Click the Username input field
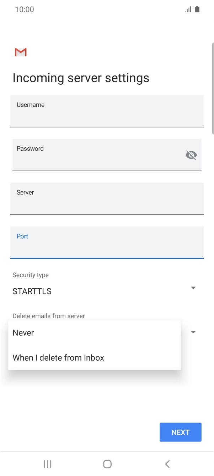The width and height of the screenshot is (214, 476). click(107, 111)
